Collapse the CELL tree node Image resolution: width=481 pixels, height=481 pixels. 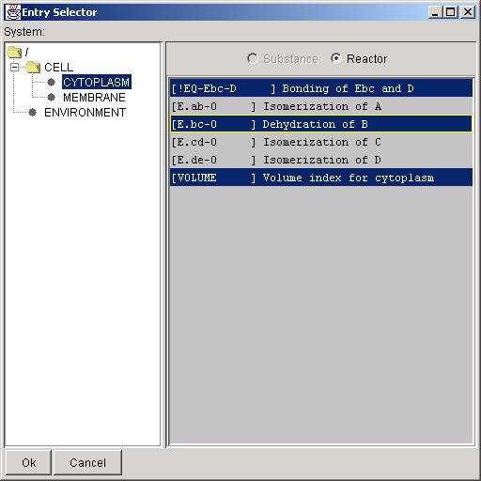point(14,67)
